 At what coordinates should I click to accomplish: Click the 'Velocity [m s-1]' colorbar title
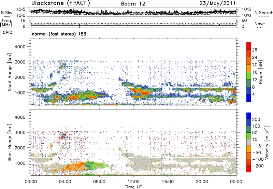click(x=267, y=142)
